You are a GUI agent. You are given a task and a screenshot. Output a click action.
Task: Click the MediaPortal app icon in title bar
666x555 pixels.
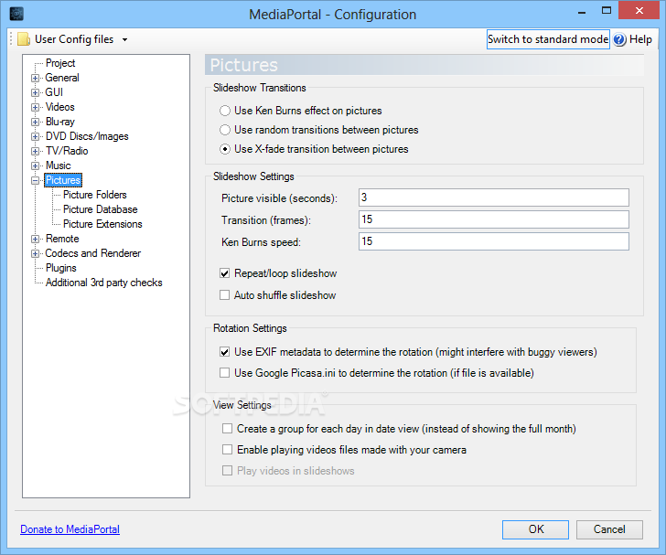tap(16, 14)
